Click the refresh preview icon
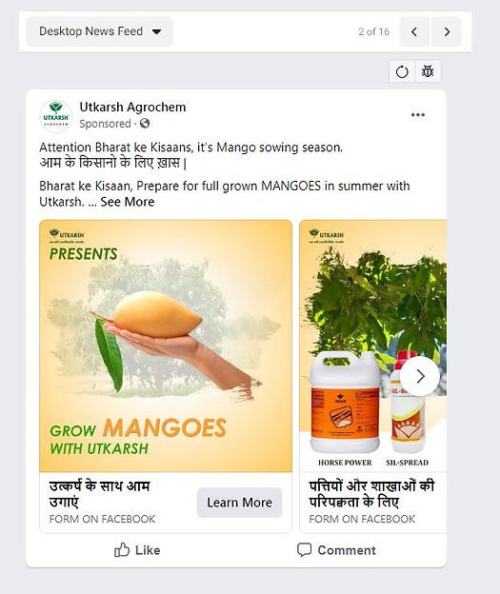Viewport: 500px width, 594px height. point(402,71)
